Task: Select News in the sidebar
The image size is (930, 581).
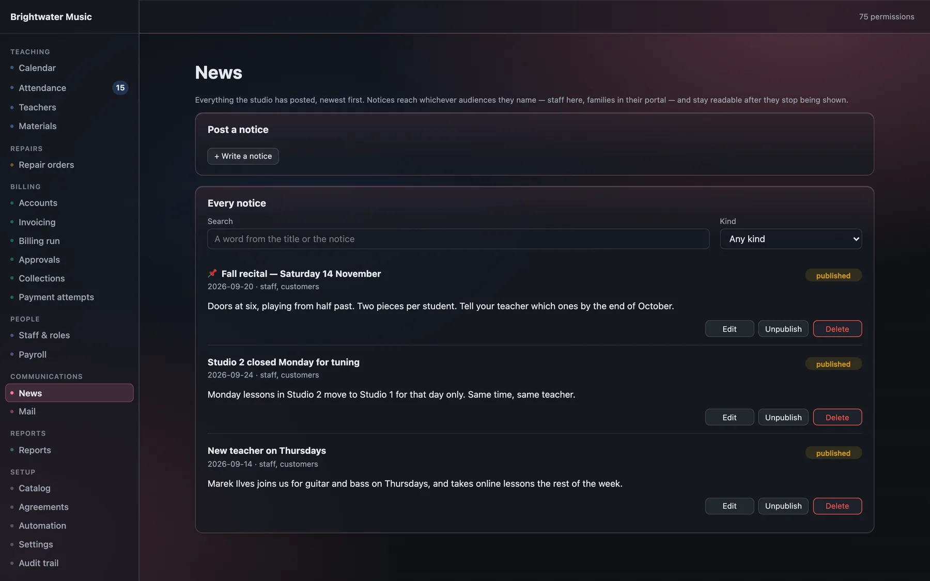Action: point(69,392)
